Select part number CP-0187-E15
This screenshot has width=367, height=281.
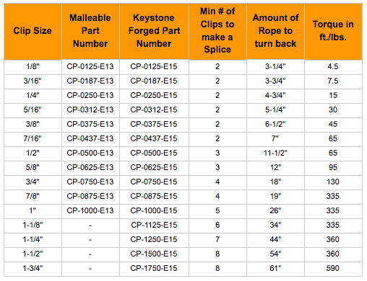[154, 81]
